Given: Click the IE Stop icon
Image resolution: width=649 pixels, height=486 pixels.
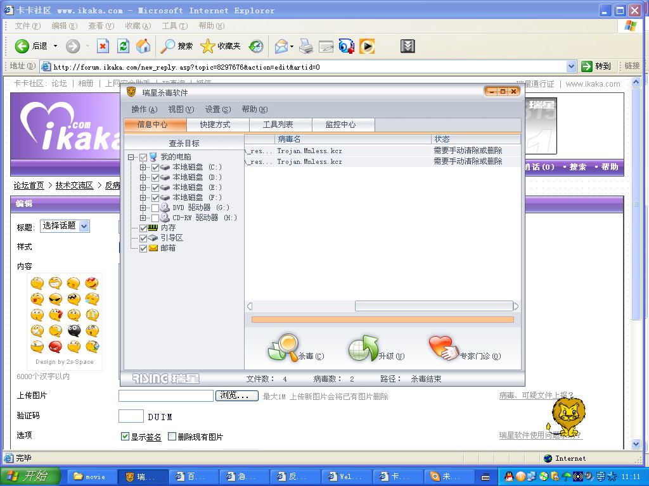Looking at the screenshot, I should (103, 46).
